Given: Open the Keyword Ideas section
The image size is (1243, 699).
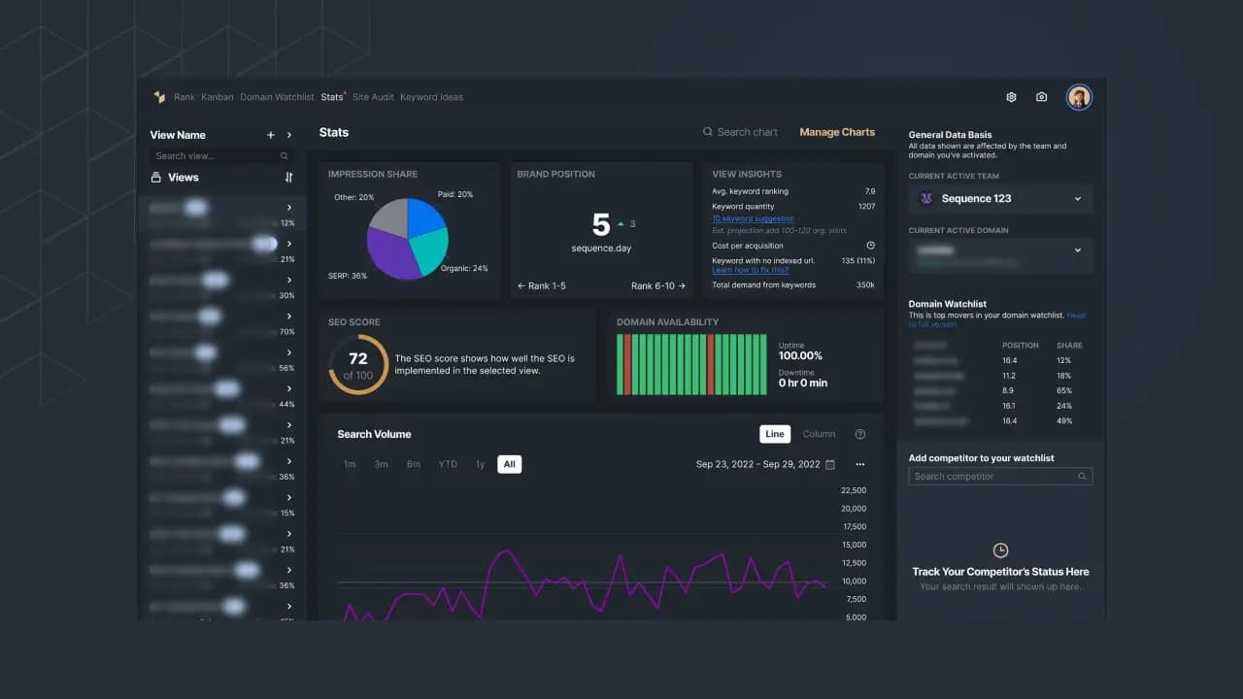Looking at the screenshot, I should (432, 97).
